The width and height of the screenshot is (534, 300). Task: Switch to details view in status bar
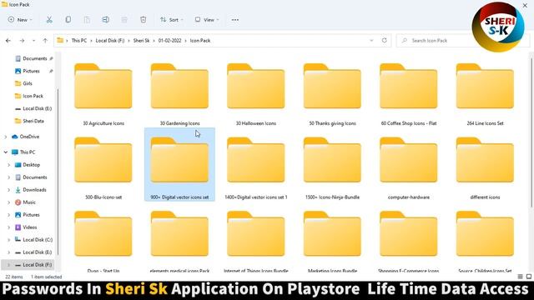[x=520, y=277]
